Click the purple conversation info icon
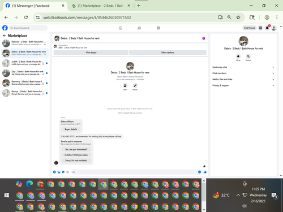Image resolution: width=283 pixels, height=212 pixels. [204, 38]
